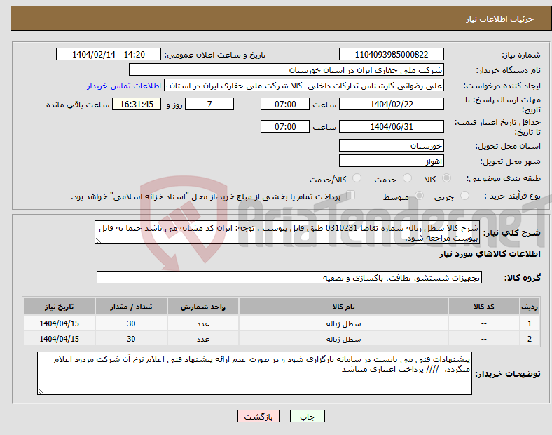Toggle the اسناد خزانه اسلامی payment checkbox
Image resolution: width=552 pixels, height=435 pixels.
tap(351, 195)
